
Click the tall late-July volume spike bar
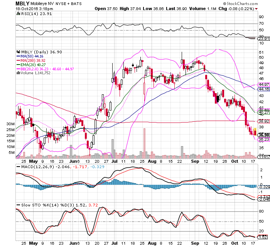point(144,143)
